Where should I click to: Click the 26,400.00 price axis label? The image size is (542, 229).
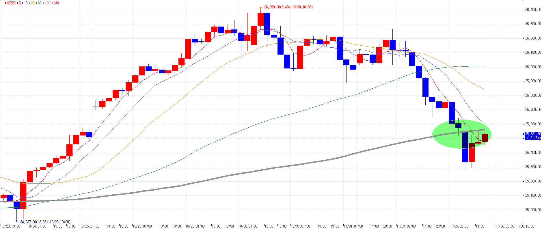pos(533,10)
